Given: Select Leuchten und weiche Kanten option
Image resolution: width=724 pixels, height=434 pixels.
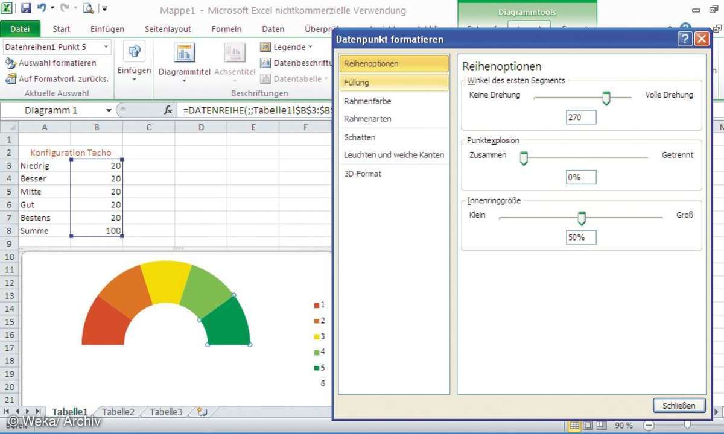Looking at the screenshot, I should click(x=394, y=155).
